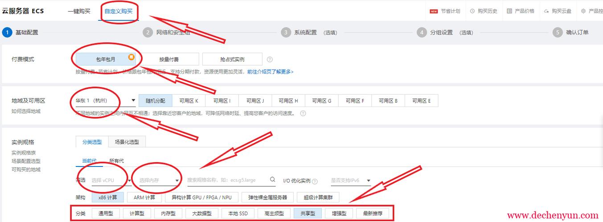Image resolution: width=603 pixels, height=222 pixels.
Task: Choose 随机分配 zone option
Action: 156,101
